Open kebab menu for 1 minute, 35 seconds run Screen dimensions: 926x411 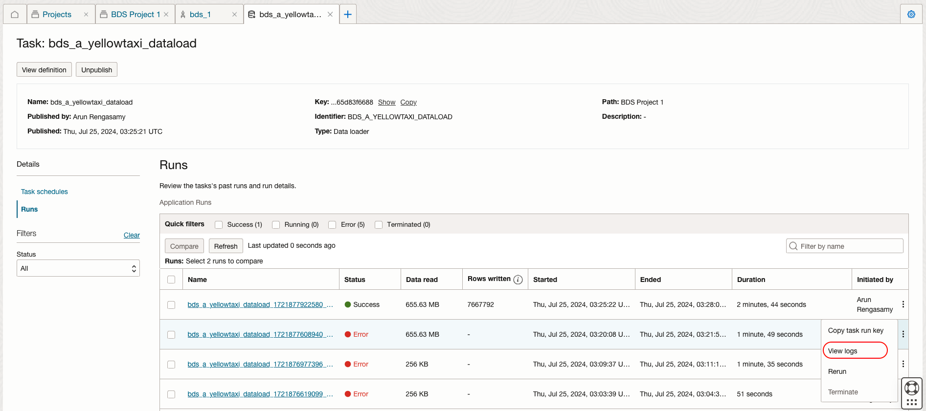pos(903,364)
